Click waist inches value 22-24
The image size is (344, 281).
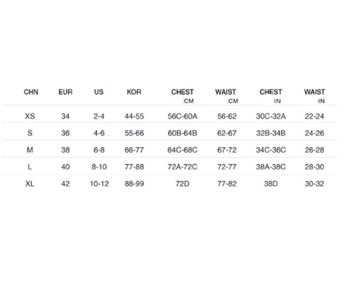point(314,116)
